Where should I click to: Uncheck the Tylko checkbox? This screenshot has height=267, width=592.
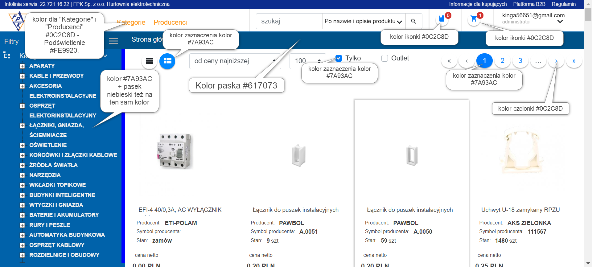tap(339, 58)
